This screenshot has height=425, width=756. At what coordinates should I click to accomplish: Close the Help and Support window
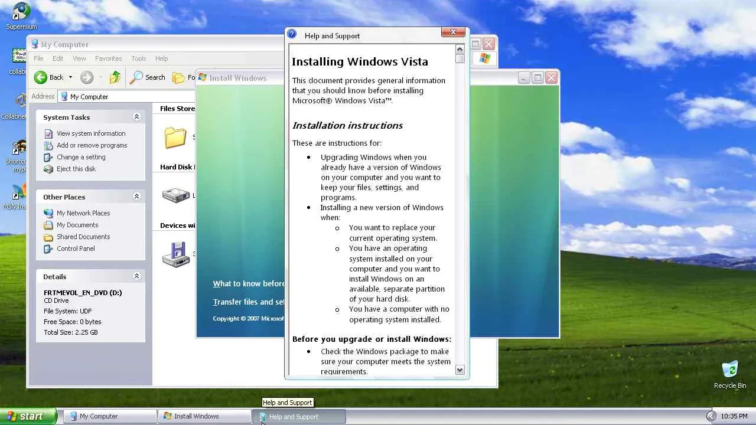tap(453, 32)
